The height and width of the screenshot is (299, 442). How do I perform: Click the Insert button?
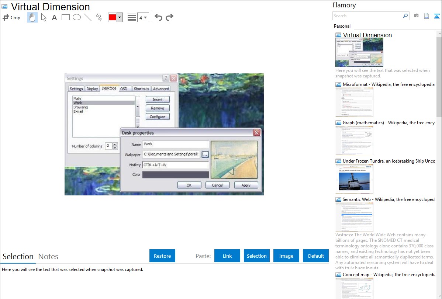[x=158, y=100]
